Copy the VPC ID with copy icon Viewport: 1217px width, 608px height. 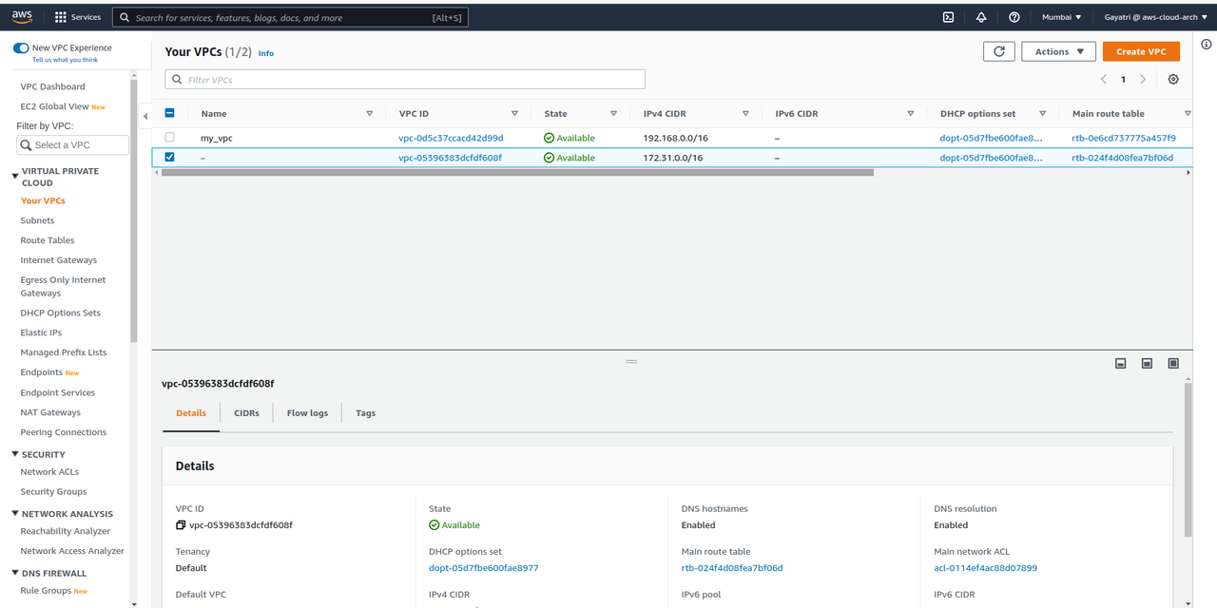tap(181, 525)
